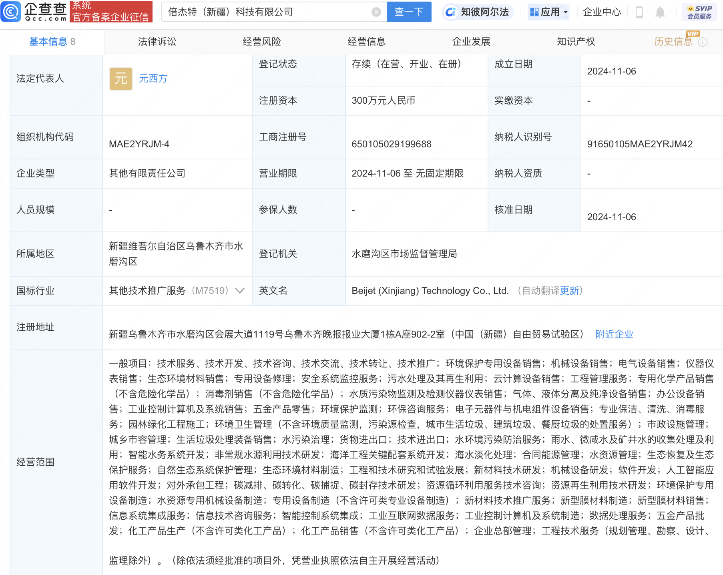
Task: Select registration number 650105029199688
Action: coord(392,144)
